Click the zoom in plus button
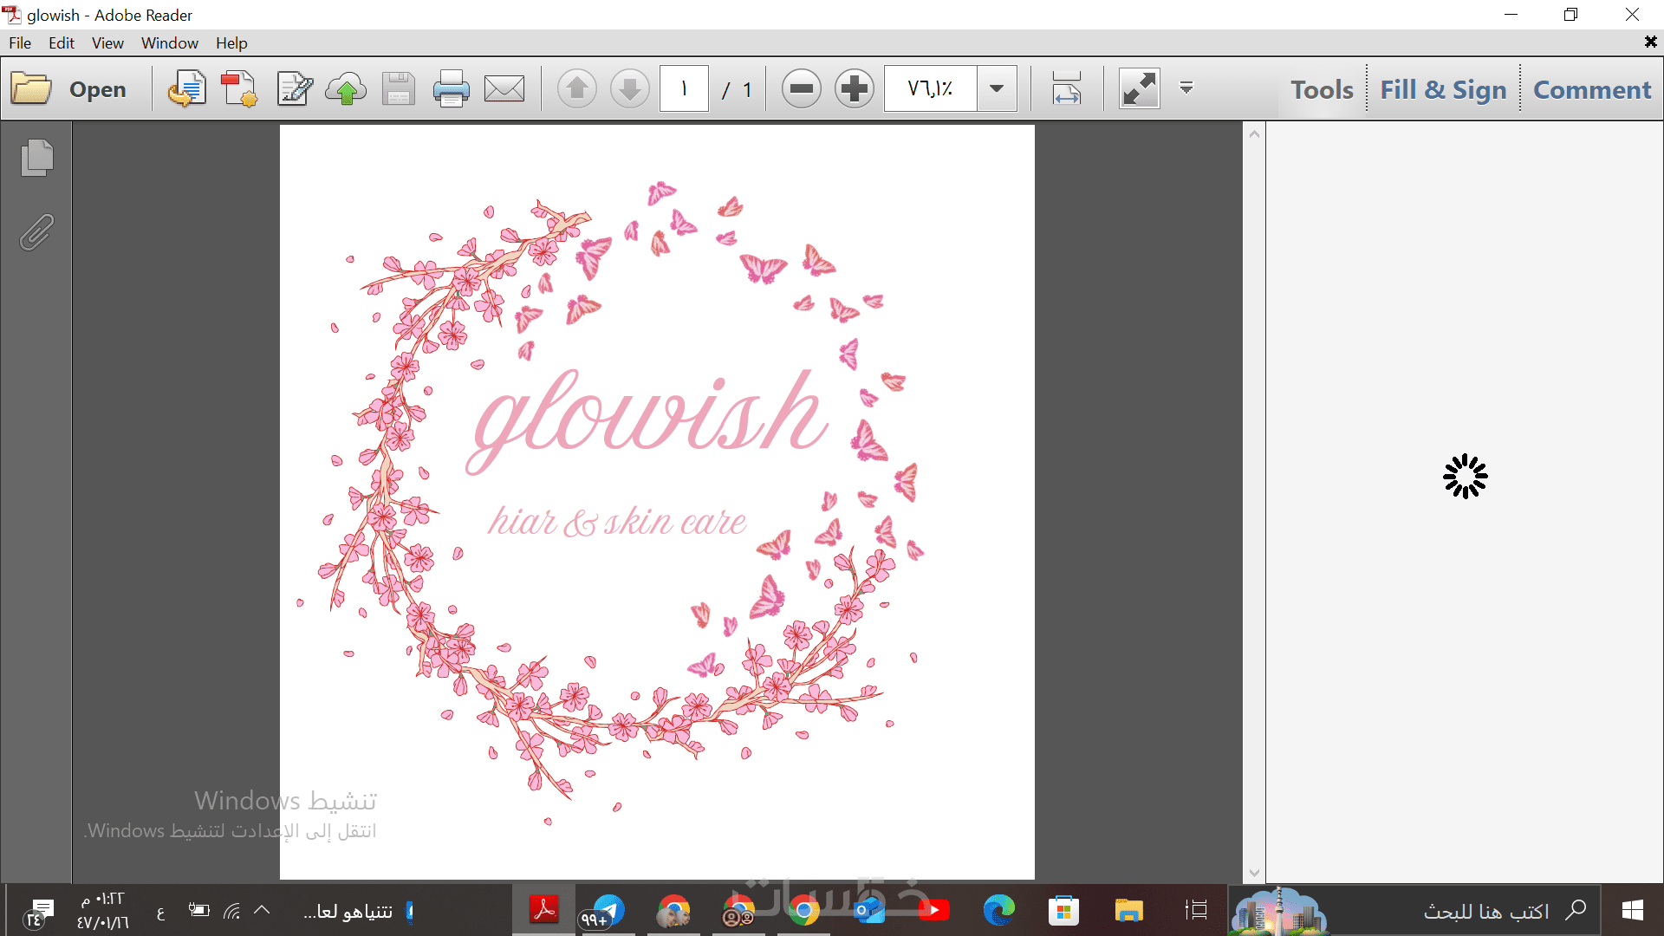This screenshot has height=936, width=1664. (854, 88)
